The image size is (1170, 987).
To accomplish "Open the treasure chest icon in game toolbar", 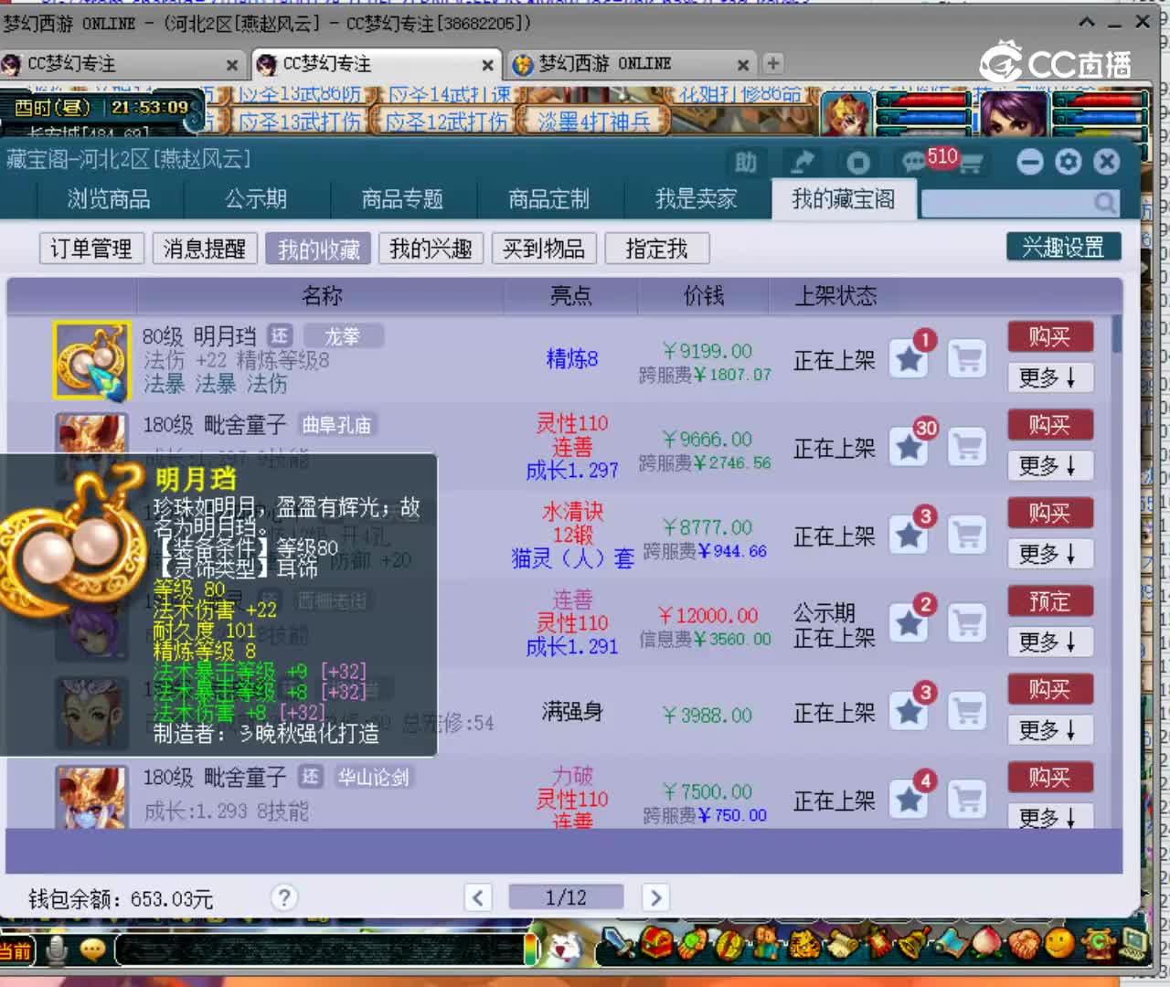I will coord(656,943).
